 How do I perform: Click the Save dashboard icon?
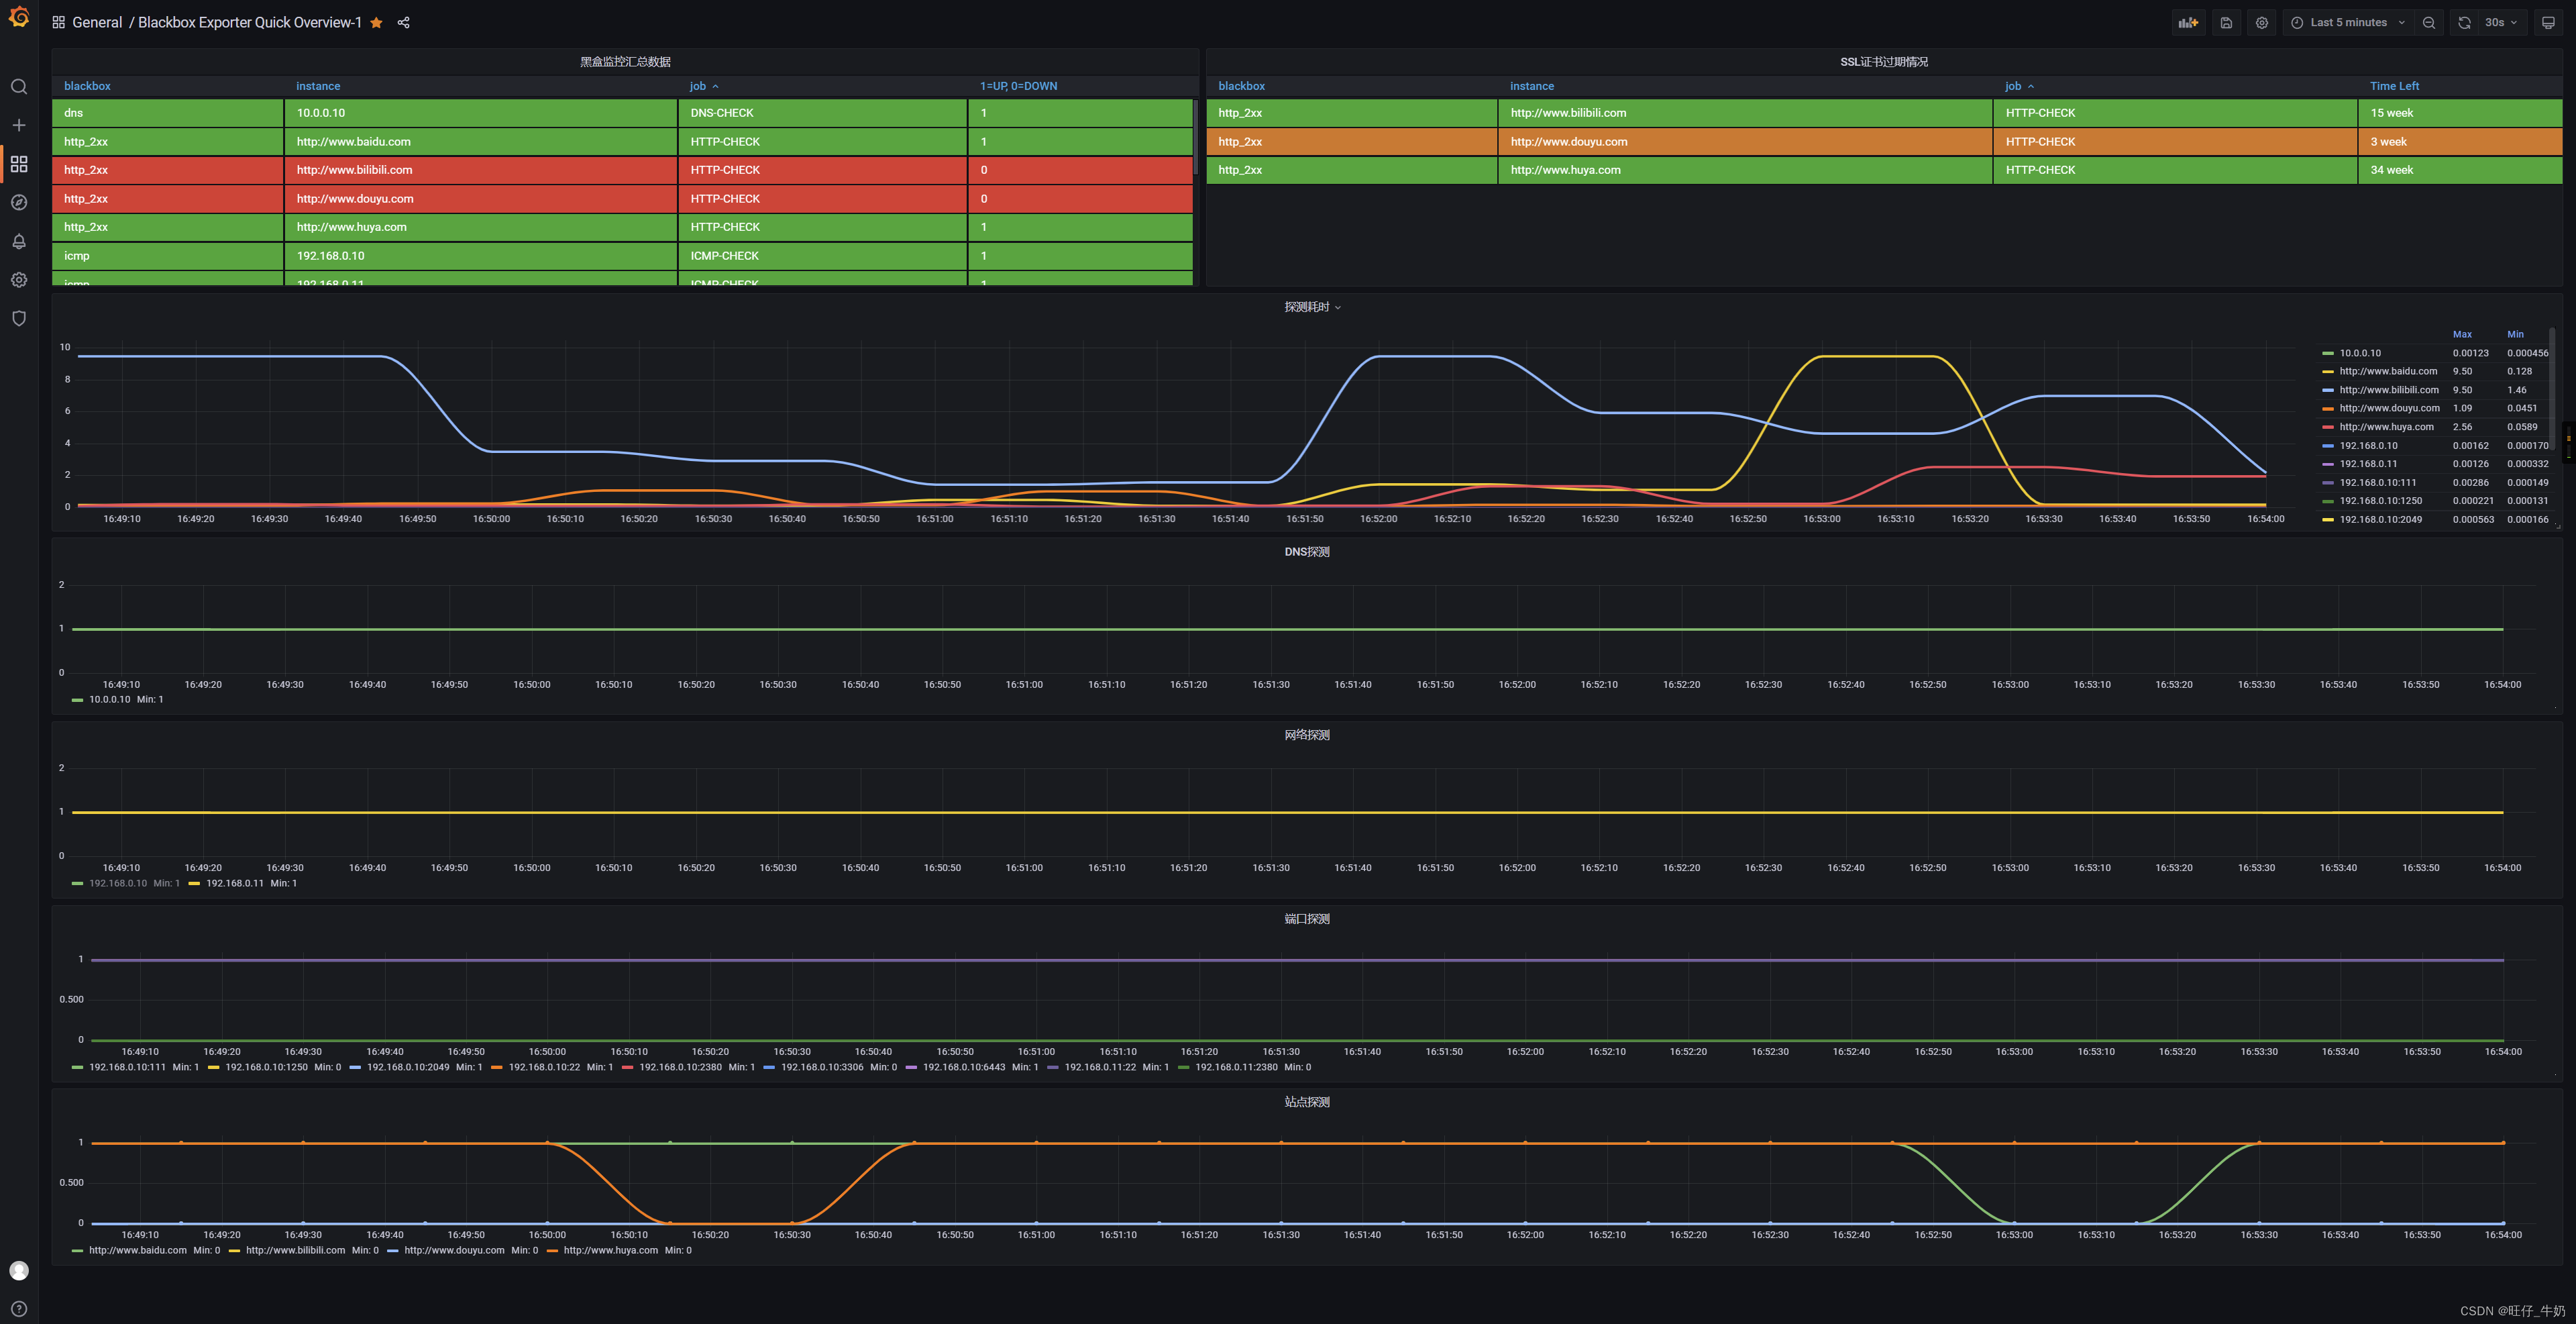pos(2226,23)
